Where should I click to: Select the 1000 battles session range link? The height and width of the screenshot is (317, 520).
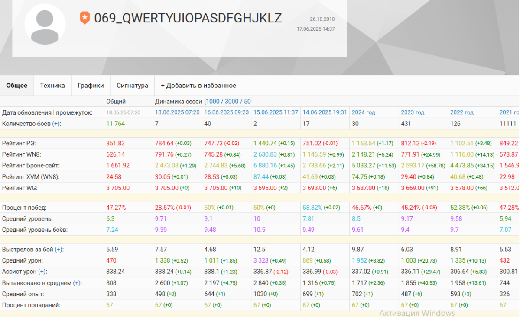pyautogui.click(x=213, y=102)
